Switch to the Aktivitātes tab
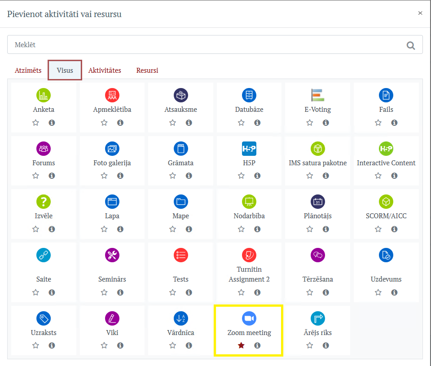 click(105, 71)
